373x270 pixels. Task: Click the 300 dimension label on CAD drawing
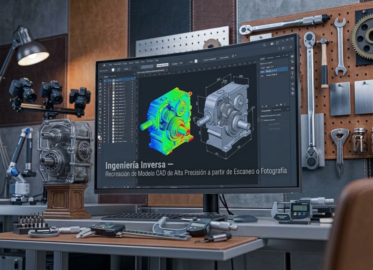241,76
